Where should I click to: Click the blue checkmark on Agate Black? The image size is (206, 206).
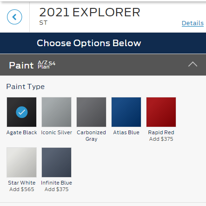click(x=22, y=112)
